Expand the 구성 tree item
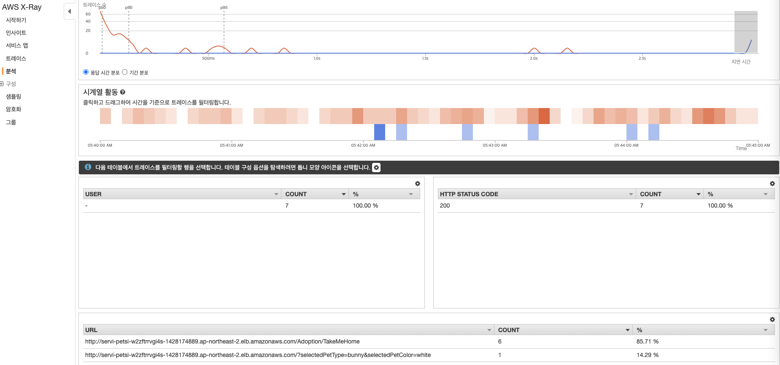780x365 pixels. (x=2, y=84)
